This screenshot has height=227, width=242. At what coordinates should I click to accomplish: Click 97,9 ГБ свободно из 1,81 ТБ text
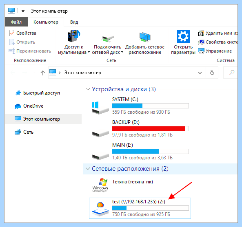[142, 135]
